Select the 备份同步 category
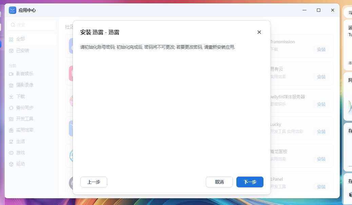This screenshot has width=352, height=205. (x=32, y=108)
